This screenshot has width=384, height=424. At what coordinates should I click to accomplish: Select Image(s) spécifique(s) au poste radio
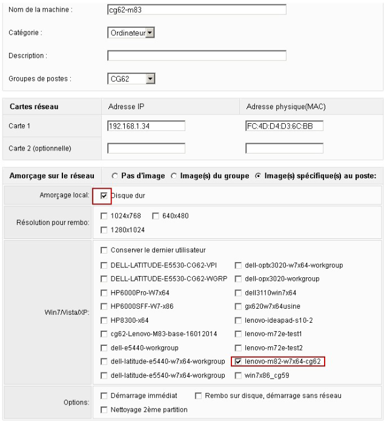click(x=258, y=176)
